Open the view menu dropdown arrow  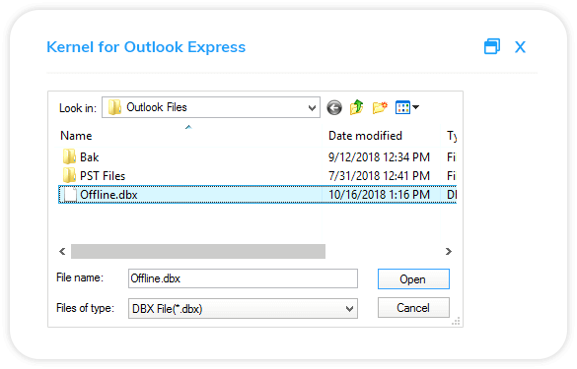point(416,107)
